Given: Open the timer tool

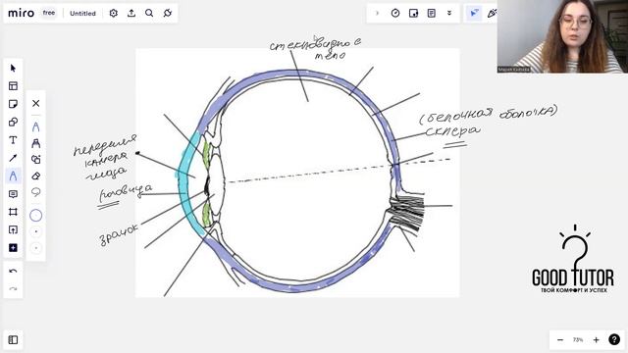Looking at the screenshot, I should point(395,13).
